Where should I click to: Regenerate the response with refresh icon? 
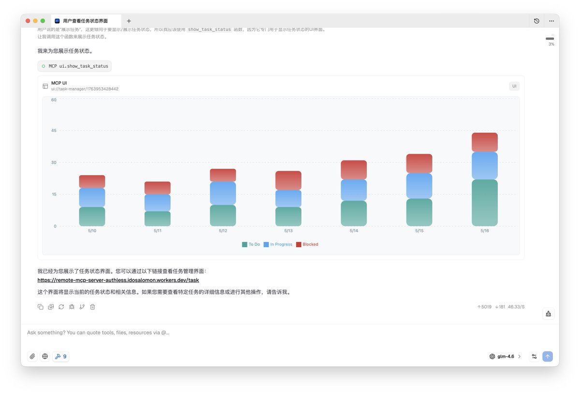click(61, 306)
